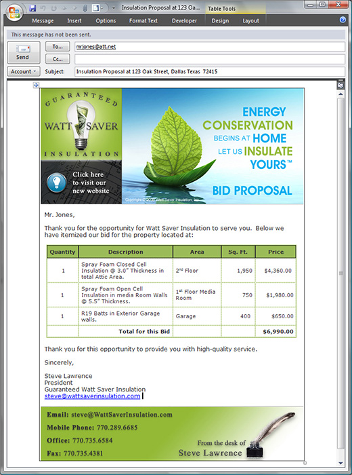Switch to the Options ribbon tab
Viewport: 352px width, 475px height.
[106, 20]
